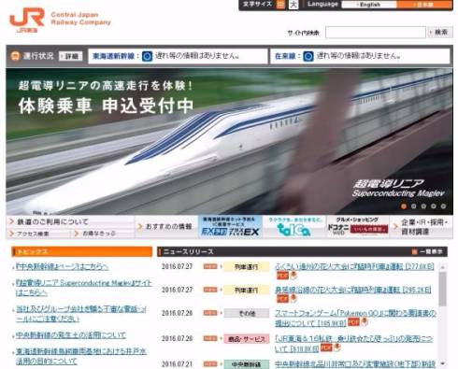Open PDF icon for 身延線沿線の花火大会
The image size is (458, 369).
click(x=282, y=299)
